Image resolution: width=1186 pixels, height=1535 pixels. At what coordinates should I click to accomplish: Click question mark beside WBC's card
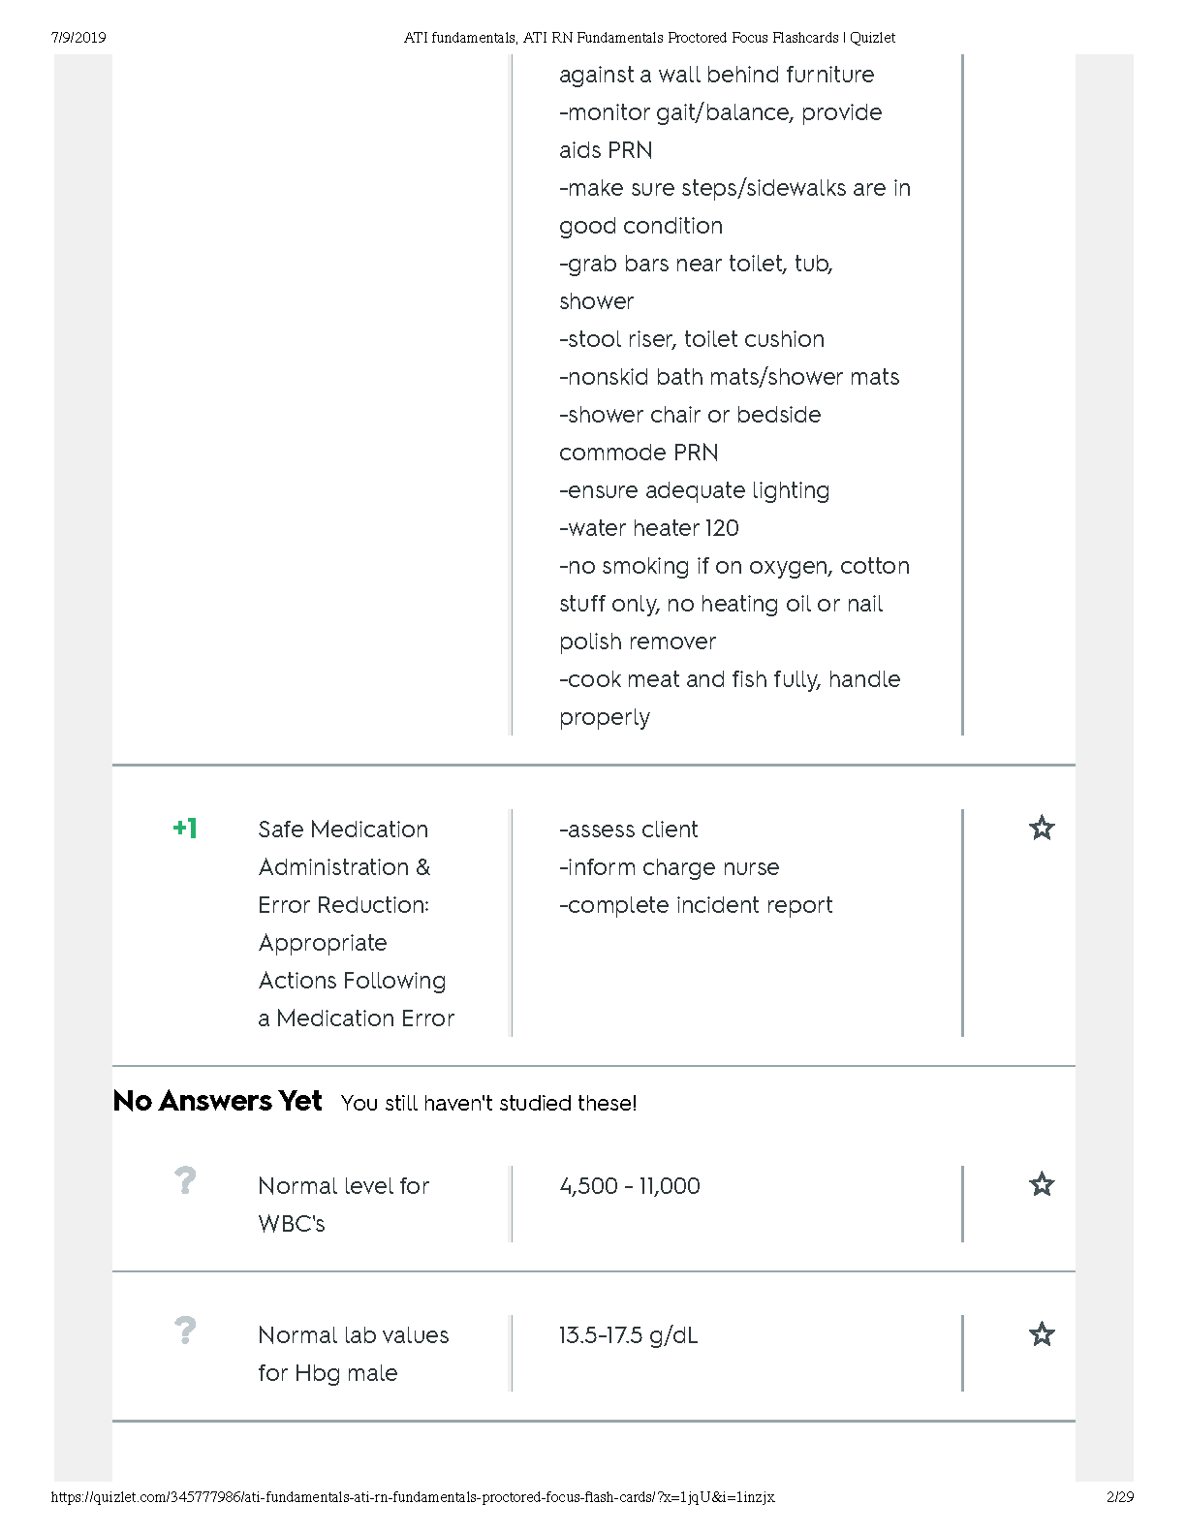point(184,1181)
